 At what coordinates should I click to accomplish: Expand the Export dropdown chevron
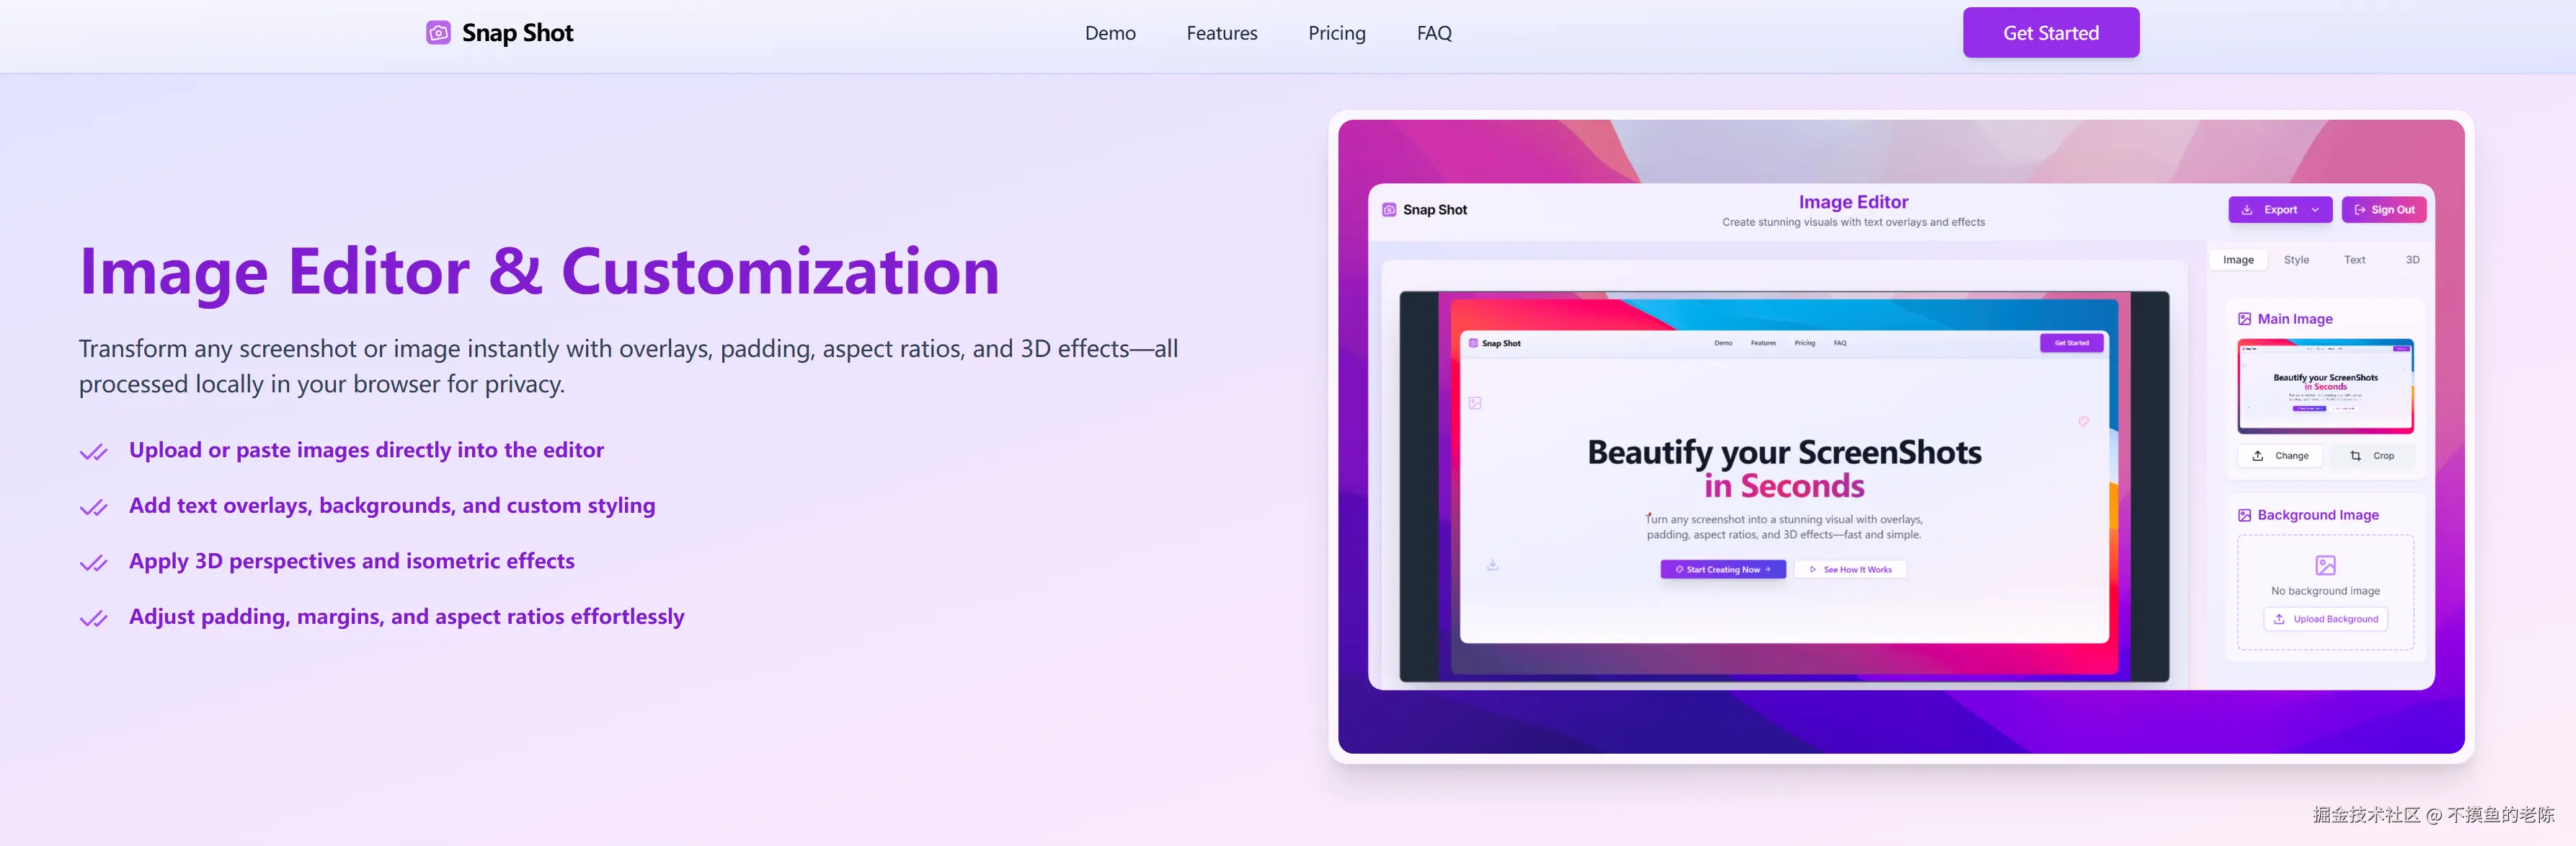[2315, 211]
